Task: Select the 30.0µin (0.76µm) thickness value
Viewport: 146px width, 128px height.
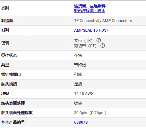Action: click(90, 113)
